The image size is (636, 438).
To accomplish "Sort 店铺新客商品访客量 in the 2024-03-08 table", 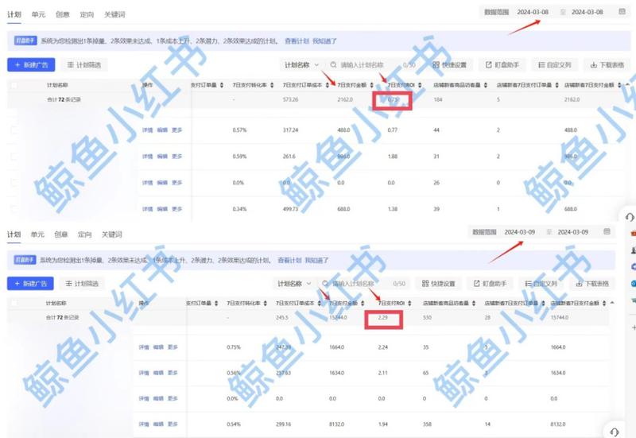I will (x=486, y=85).
